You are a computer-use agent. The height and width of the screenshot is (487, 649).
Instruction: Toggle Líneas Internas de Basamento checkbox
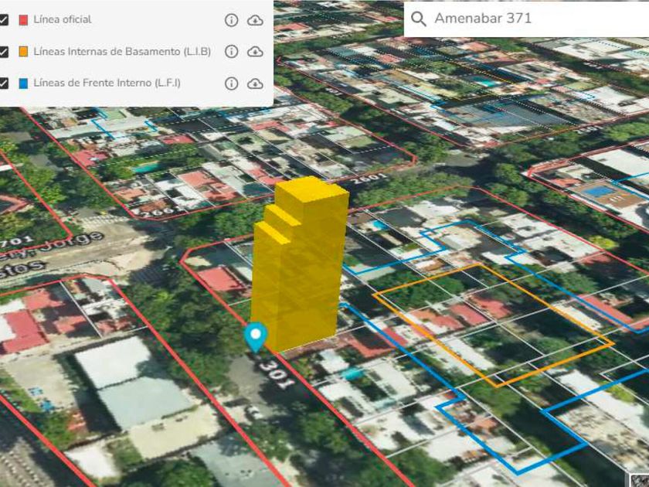[3, 52]
